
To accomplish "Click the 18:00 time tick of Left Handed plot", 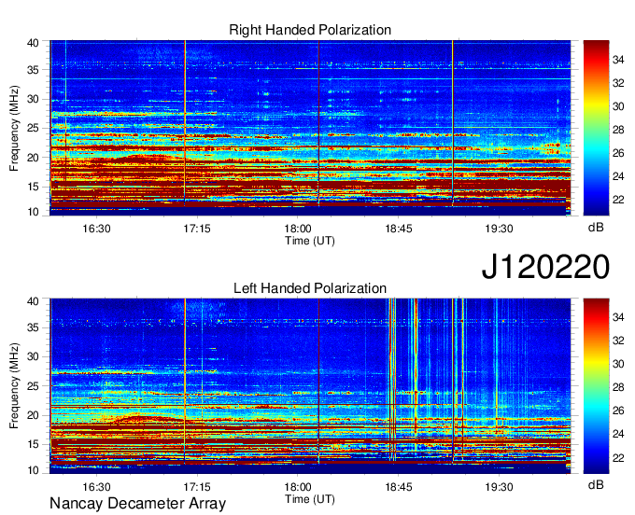I will click(298, 487).
